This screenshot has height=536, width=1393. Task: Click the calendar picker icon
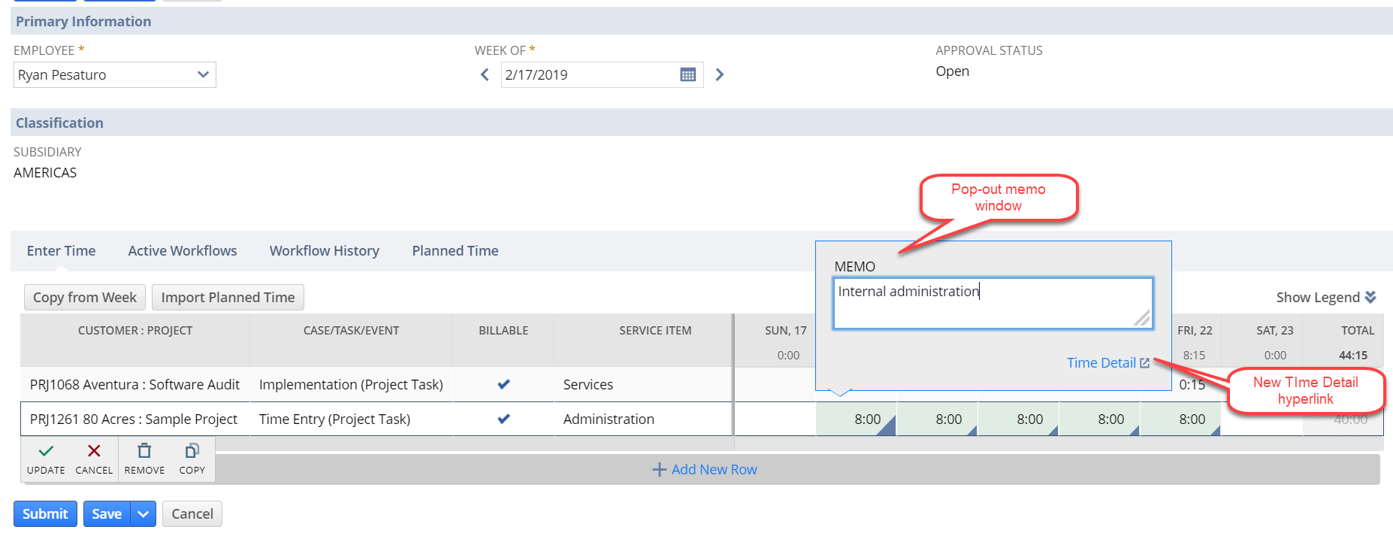point(687,74)
